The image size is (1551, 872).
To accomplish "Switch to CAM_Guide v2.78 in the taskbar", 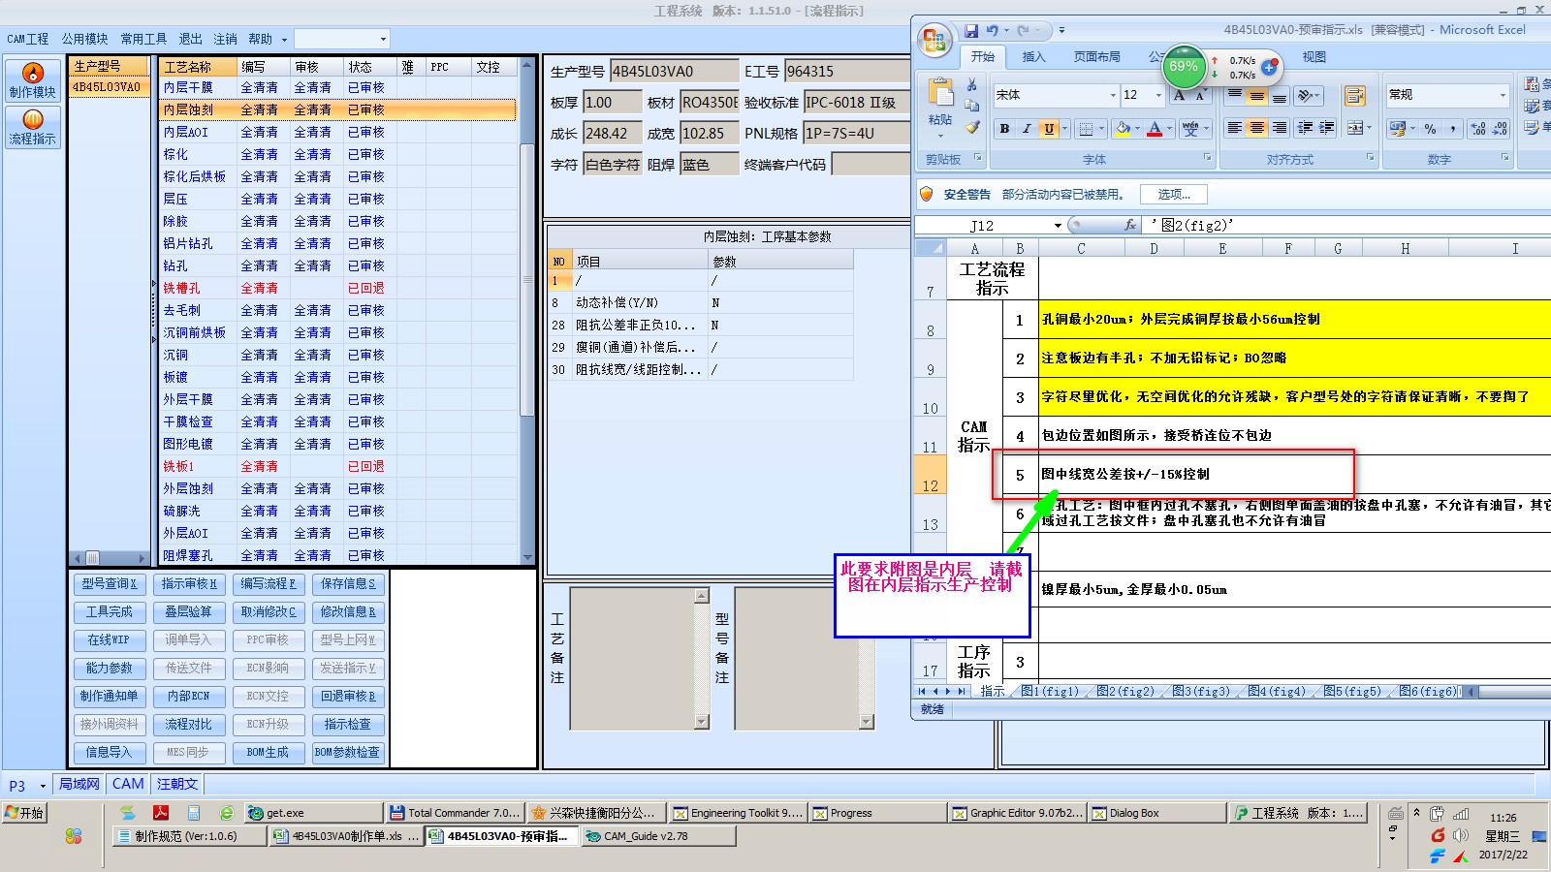I will point(659,836).
